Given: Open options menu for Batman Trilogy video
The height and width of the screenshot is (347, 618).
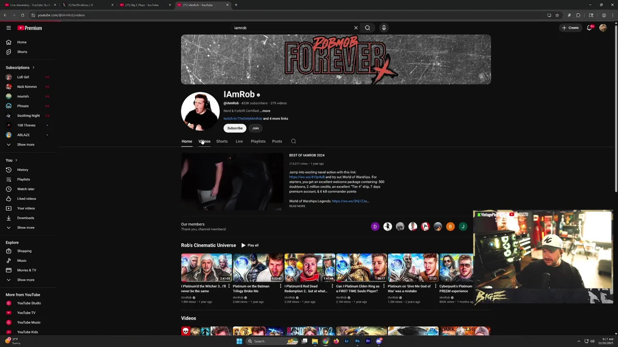Looking at the screenshot, I should (281, 286).
